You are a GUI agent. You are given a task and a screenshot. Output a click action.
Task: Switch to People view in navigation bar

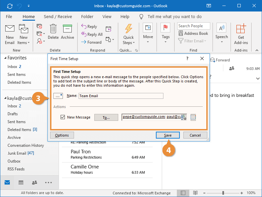click(34, 183)
